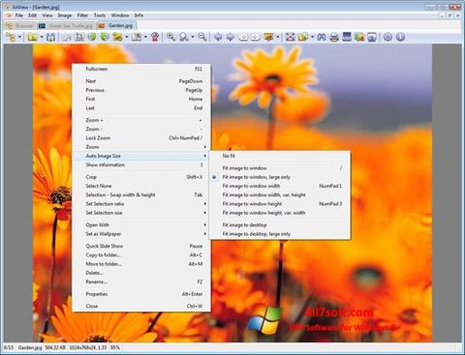Click the Garden.jpg tab
Image resolution: width=465 pixels, height=355 pixels.
pos(116,26)
